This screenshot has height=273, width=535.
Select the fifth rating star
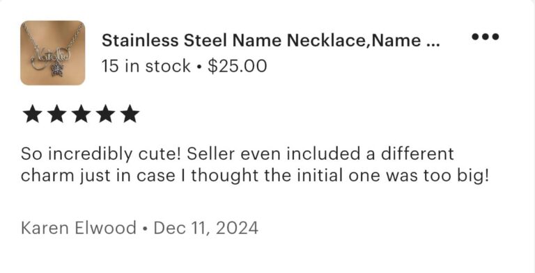[x=130, y=114]
